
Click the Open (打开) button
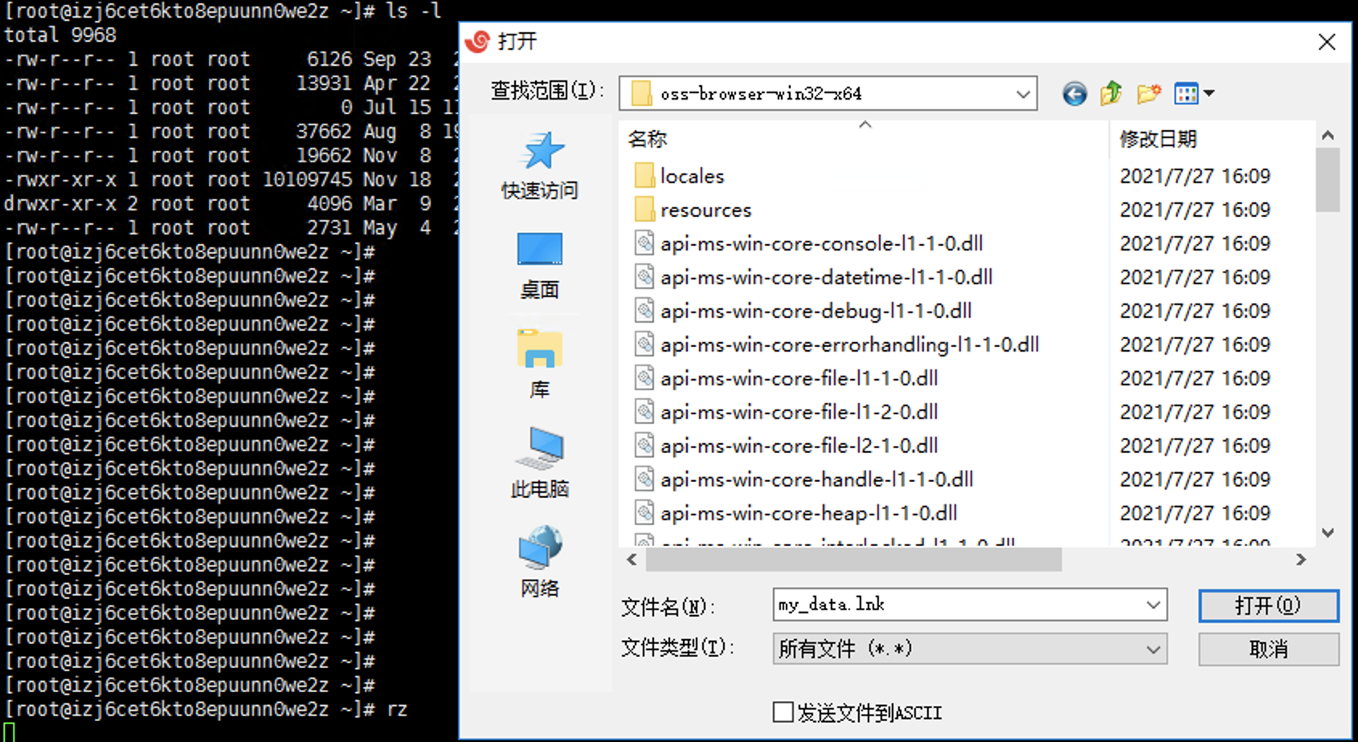(x=1268, y=605)
